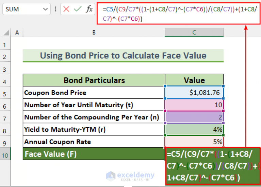Screen dimensions: 261x187
Task: Click the cell containing 10
Action: pyautogui.click(x=194, y=105)
